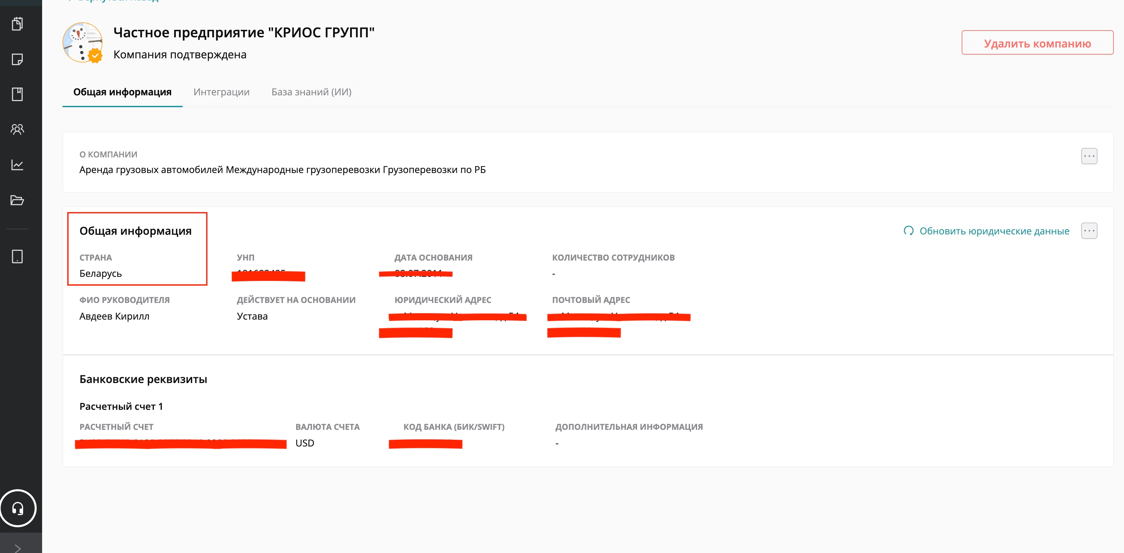Screen dimensions: 1124x553
Task: Click the director name Авдеев Кирилл
Action: tap(114, 317)
